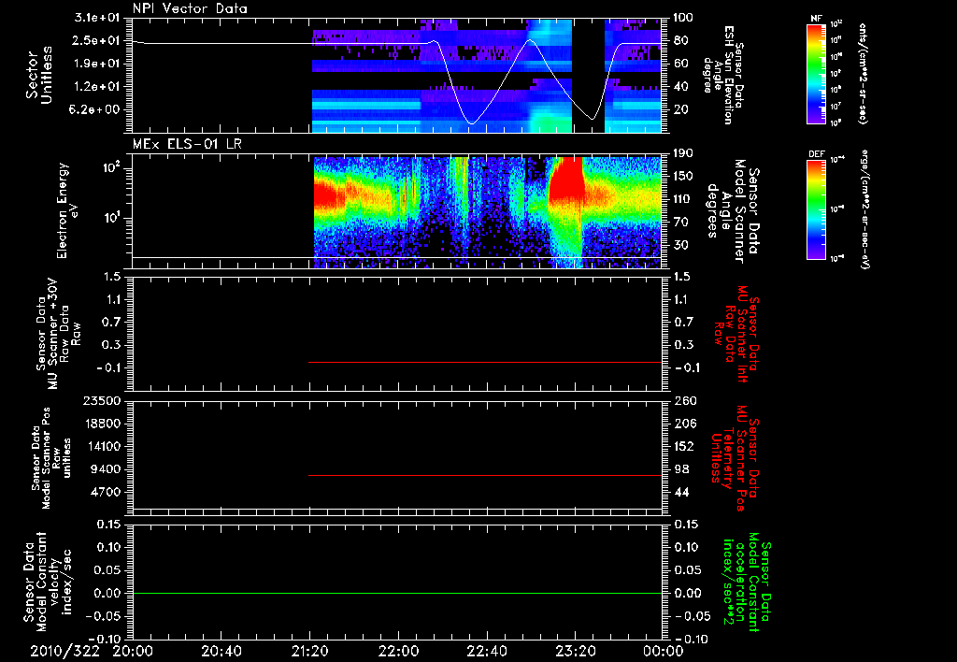Click the "14100" tick label
957x662 pixels.
coord(102,446)
